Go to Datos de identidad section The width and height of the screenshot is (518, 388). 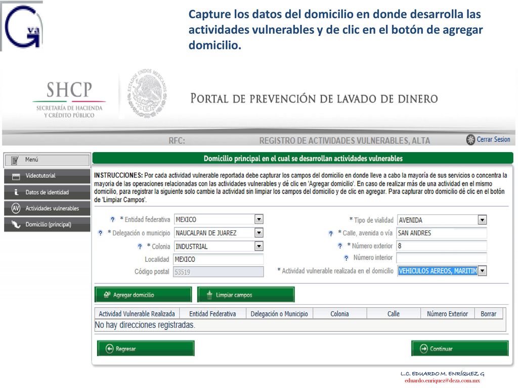(47, 192)
